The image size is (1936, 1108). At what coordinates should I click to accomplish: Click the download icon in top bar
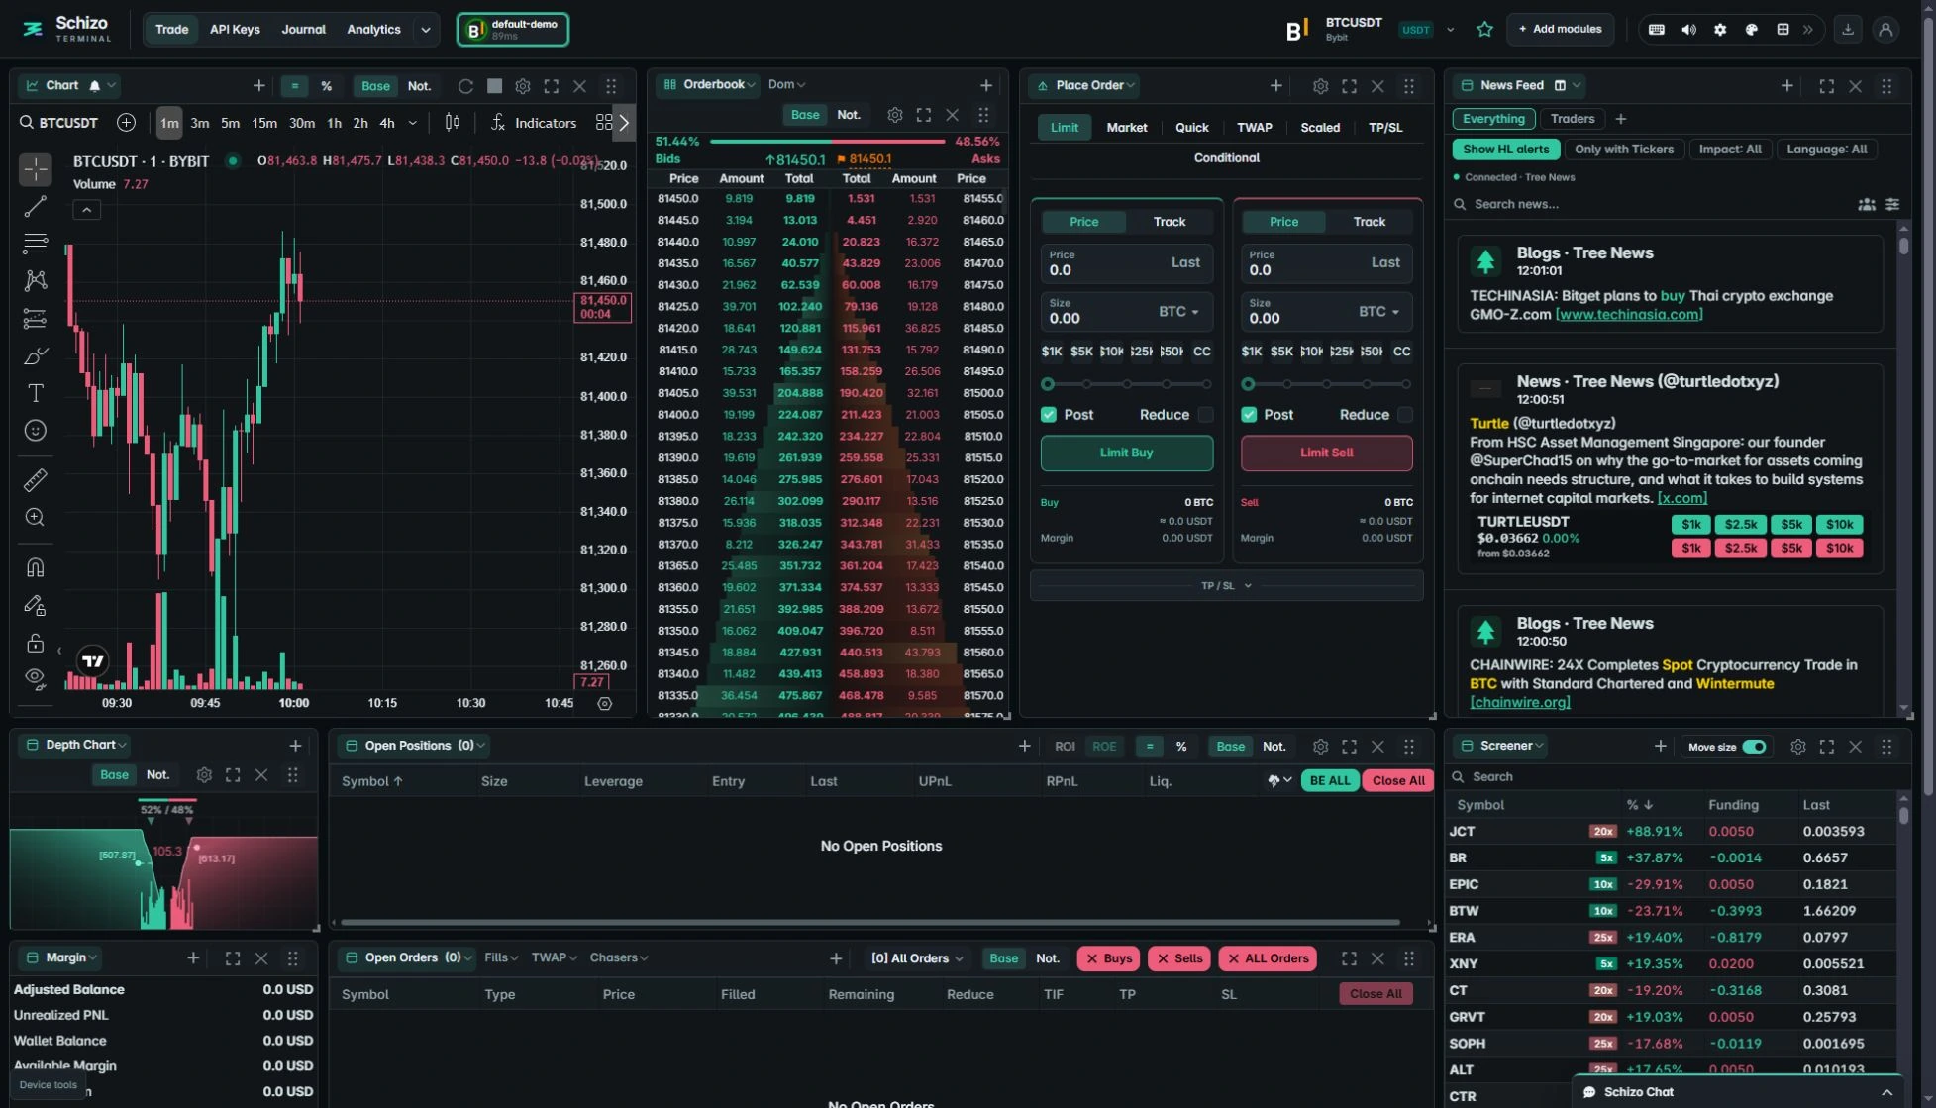(1848, 30)
